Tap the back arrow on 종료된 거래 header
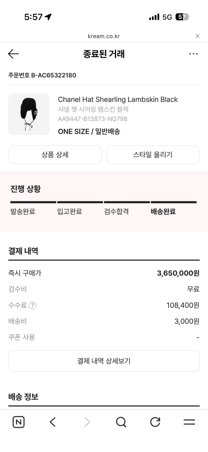The width and height of the screenshot is (208, 452). click(x=13, y=54)
